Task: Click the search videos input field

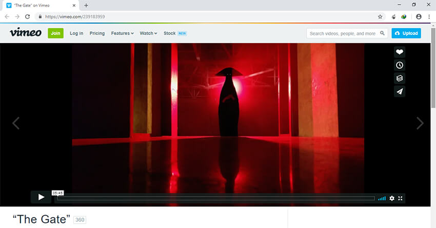Action: point(343,33)
